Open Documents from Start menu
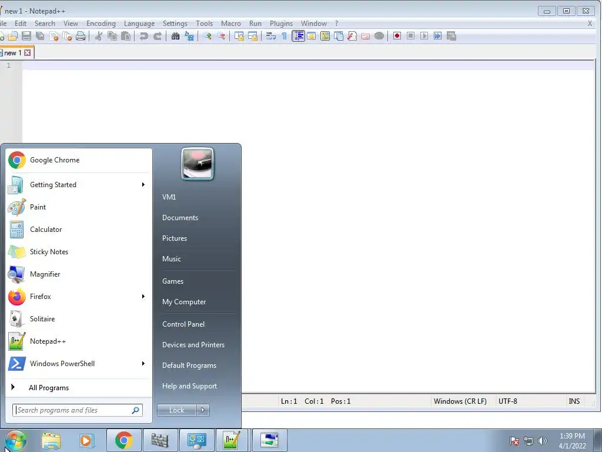 tap(180, 218)
